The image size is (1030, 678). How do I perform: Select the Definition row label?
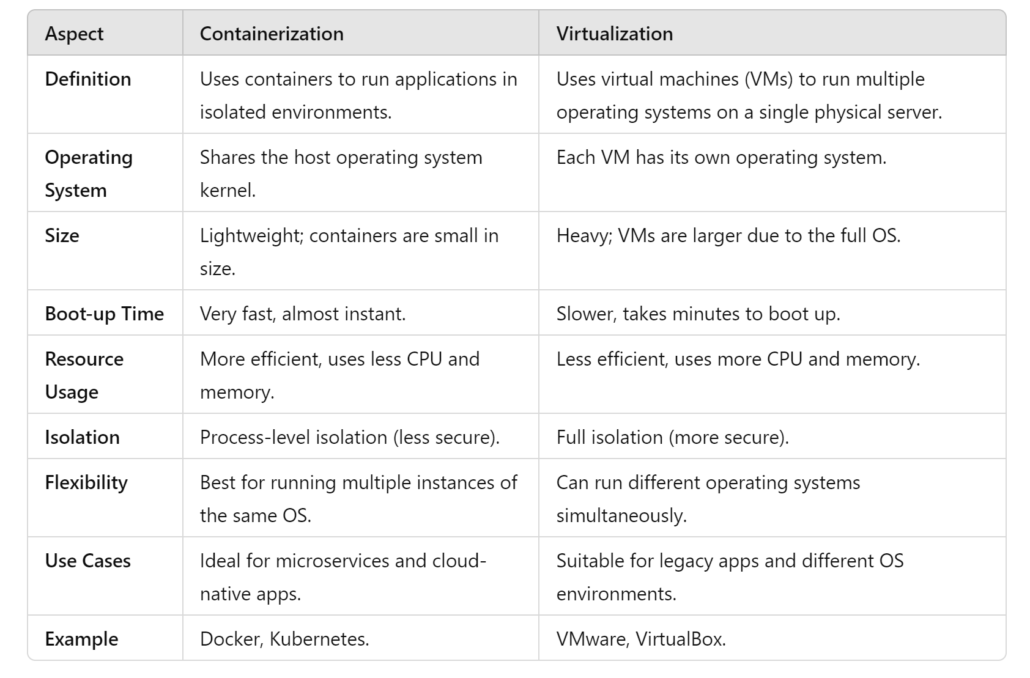pyautogui.click(x=88, y=79)
